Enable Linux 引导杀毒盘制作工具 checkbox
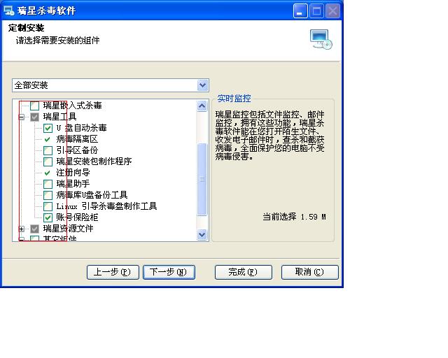Viewport: 448px width, 358px height. pos(48,206)
